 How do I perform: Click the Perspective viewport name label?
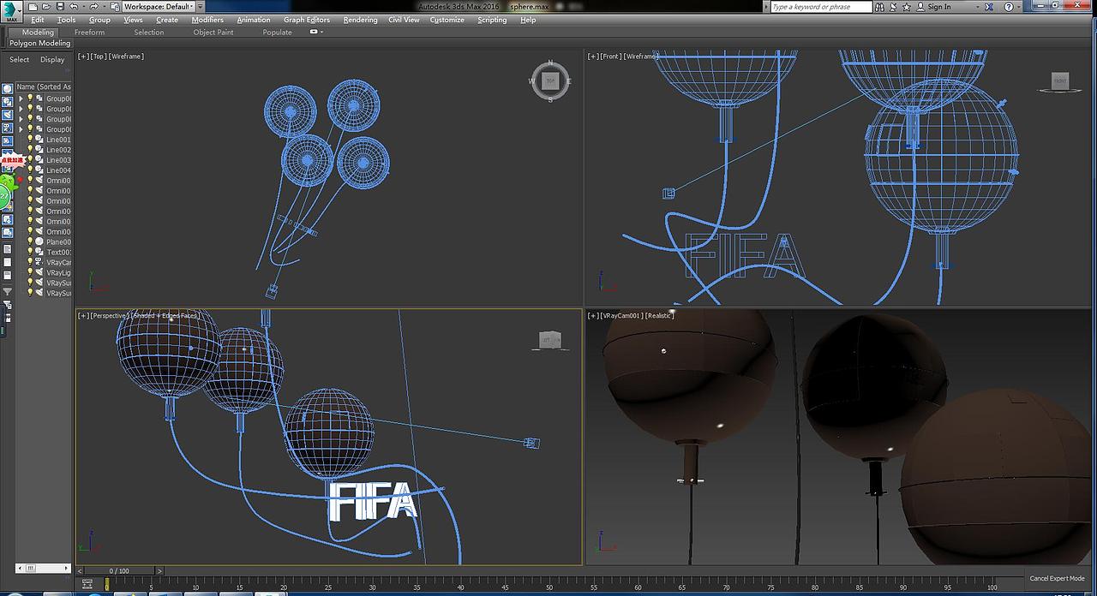[108, 316]
